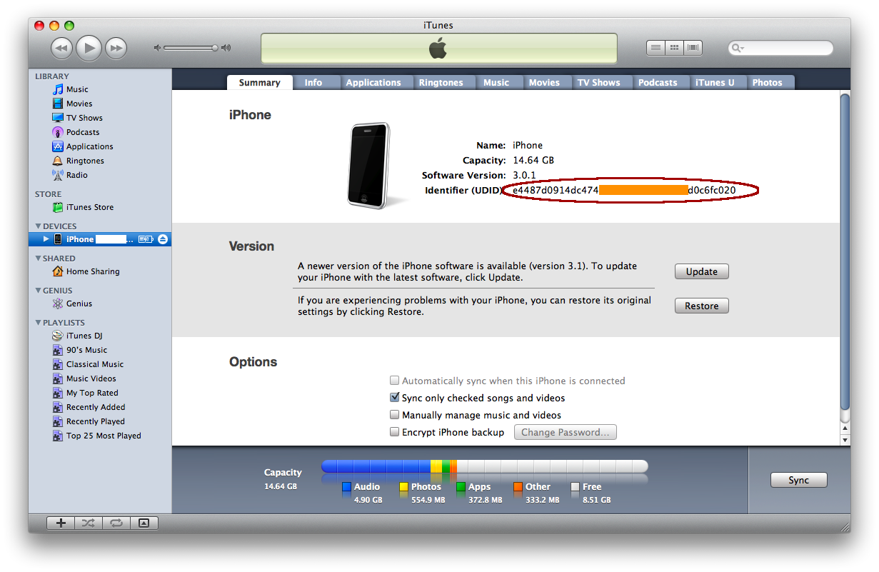Eject the iPhone using the eject icon
This screenshot has height=572, width=879.
pyautogui.click(x=163, y=239)
